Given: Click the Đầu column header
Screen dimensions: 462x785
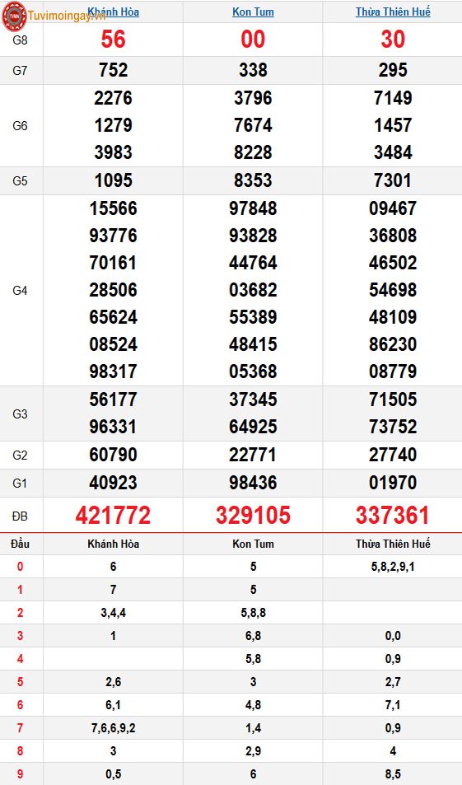Looking at the screenshot, I should (20, 544).
